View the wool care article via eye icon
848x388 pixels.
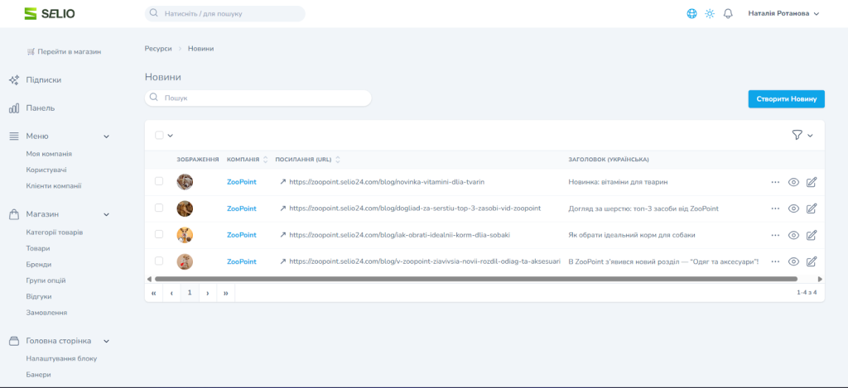pyautogui.click(x=793, y=208)
